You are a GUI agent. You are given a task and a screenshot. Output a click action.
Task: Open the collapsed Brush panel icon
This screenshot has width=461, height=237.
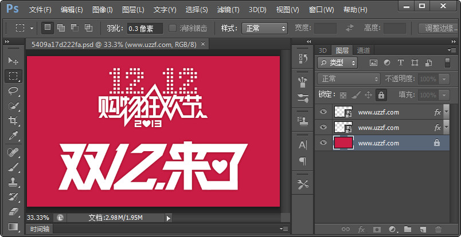coord(303,98)
